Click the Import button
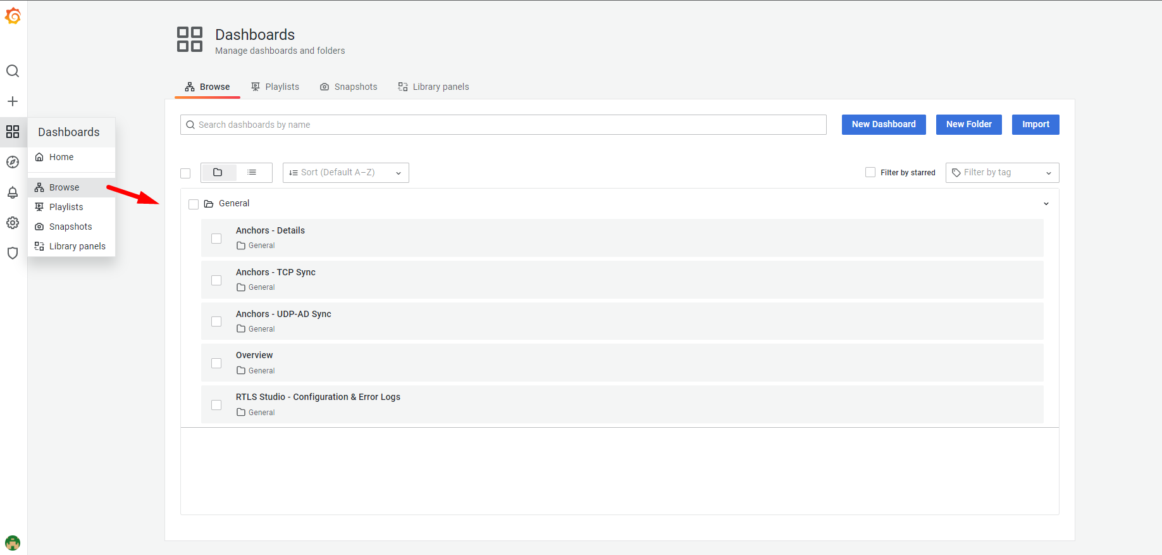 [1035, 125]
